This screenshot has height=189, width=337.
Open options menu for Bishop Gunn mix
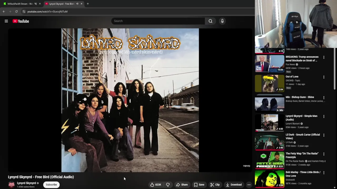(x=324, y=98)
